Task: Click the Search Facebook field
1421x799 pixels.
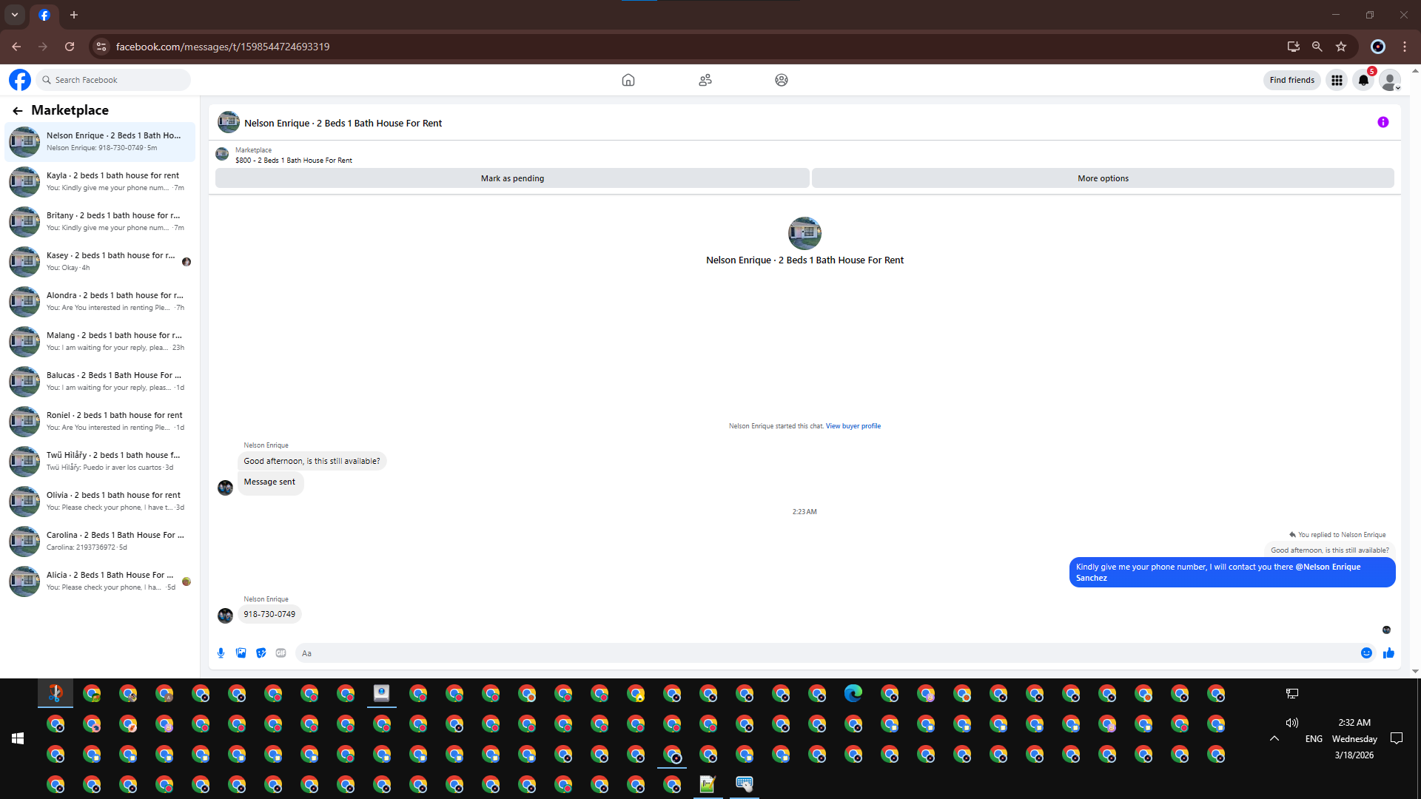Action: (113, 80)
